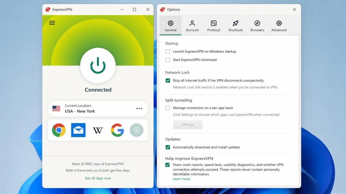Open the Protocol tab
The height and width of the screenshot is (194, 346).
(214, 26)
